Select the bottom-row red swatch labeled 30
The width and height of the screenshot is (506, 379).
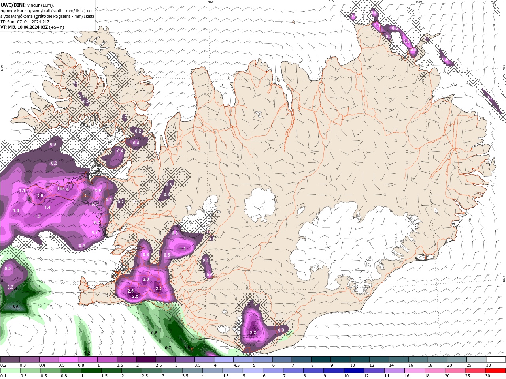pyautogui.click(x=495, y=371)
